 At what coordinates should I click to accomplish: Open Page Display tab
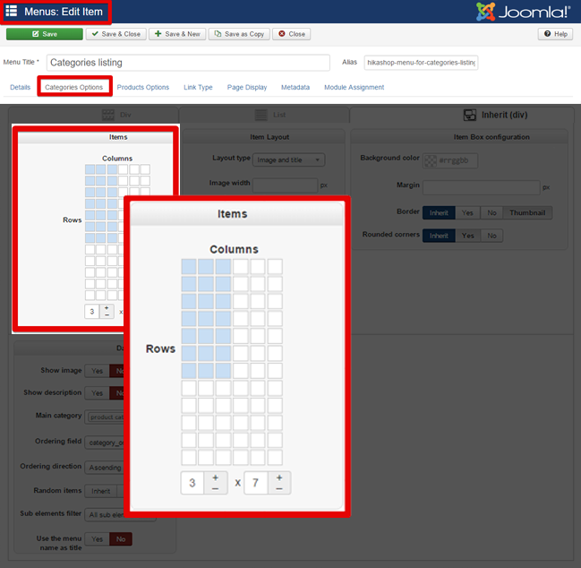(x=247, y=87)
